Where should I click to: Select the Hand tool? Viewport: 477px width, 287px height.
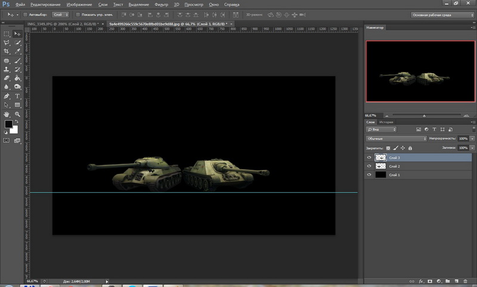pyautogui.click(x=7, y=113)
